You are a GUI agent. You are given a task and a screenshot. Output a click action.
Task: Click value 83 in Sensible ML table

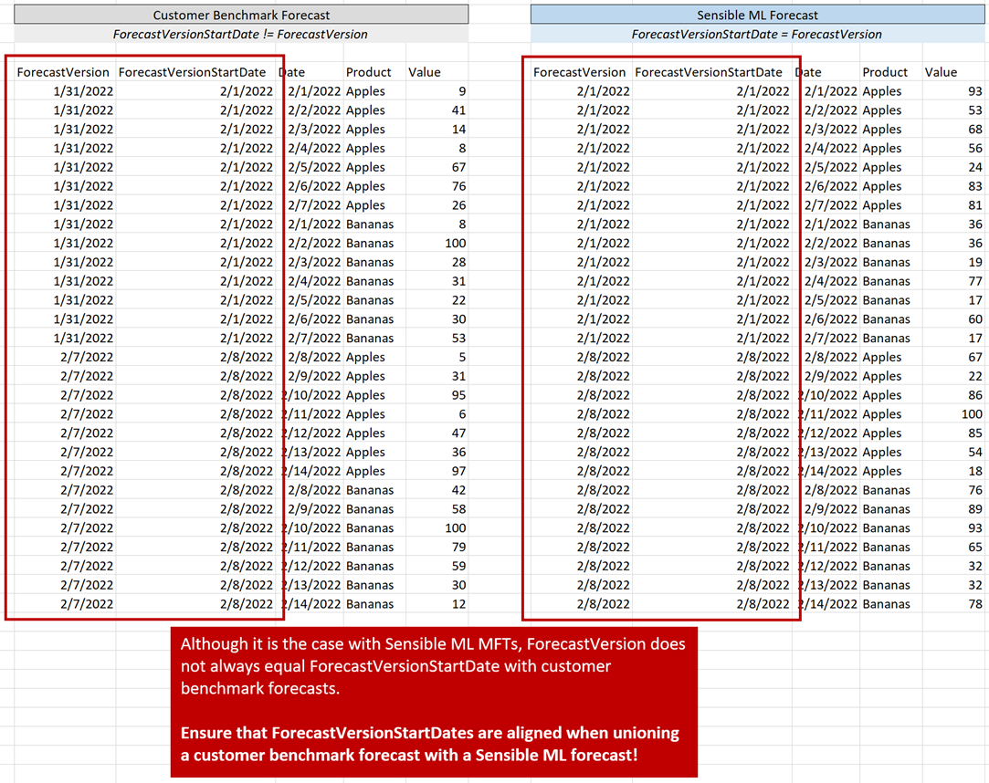tap(975, 186)
